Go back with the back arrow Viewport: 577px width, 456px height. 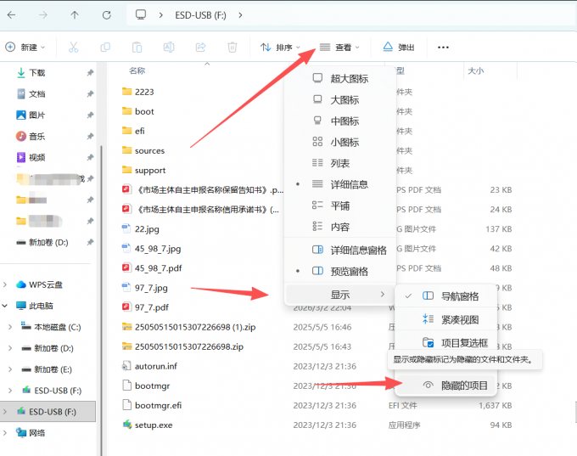(11, 15)
